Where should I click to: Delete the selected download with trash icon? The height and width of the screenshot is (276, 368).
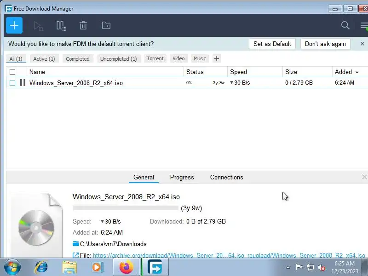[x=83, y=25]
